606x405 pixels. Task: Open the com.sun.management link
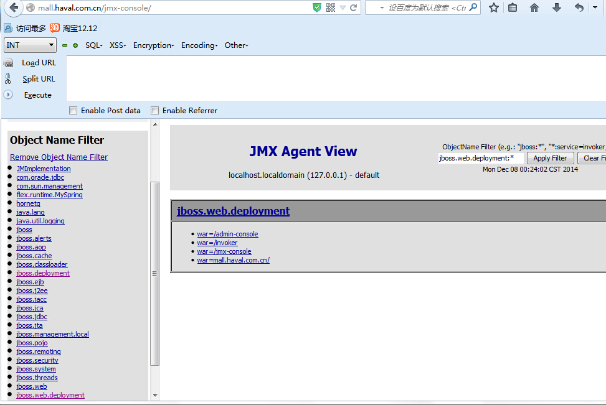(x=49, y=186)
